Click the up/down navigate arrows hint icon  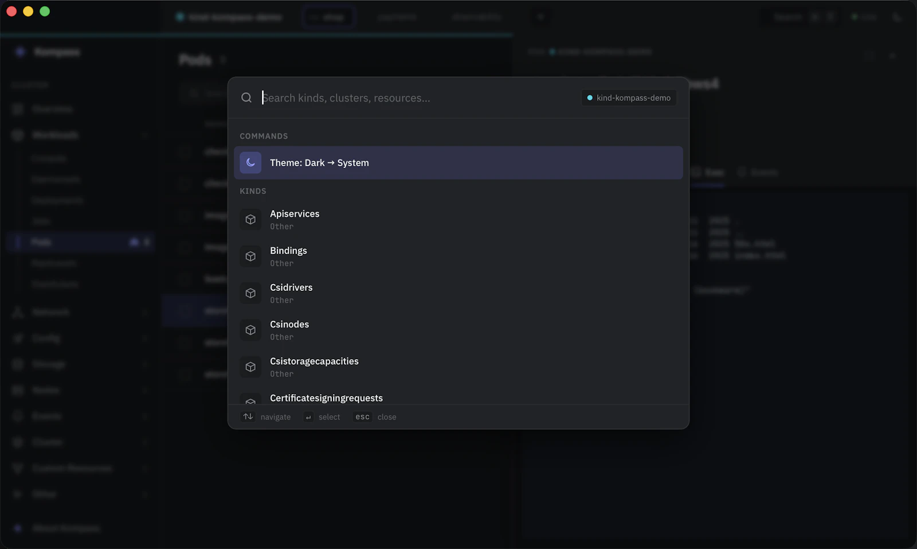(248, 416)
